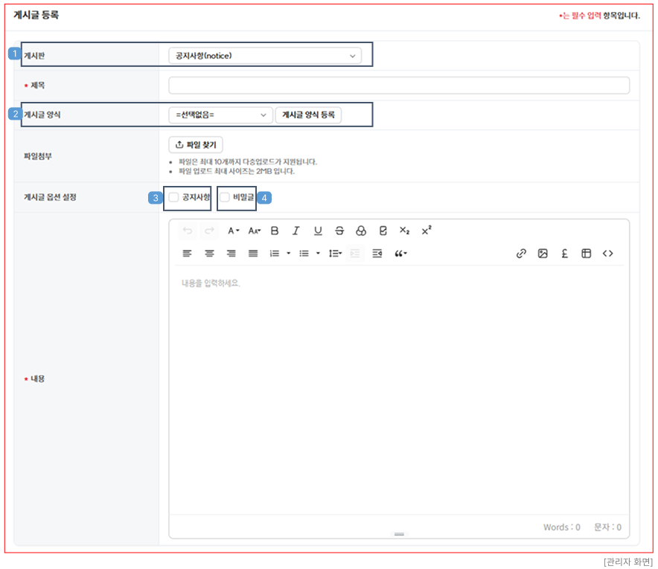Open the blockquote dropdown in the toolbar
The width and height of the screenshot is (658, 569).
[x=400, y=254]
